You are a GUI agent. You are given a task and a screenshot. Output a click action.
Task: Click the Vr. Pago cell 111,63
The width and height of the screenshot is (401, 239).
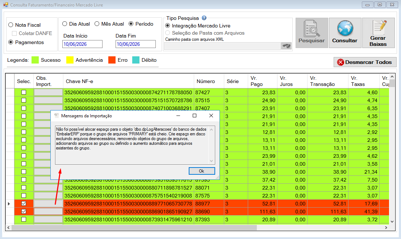262,211
